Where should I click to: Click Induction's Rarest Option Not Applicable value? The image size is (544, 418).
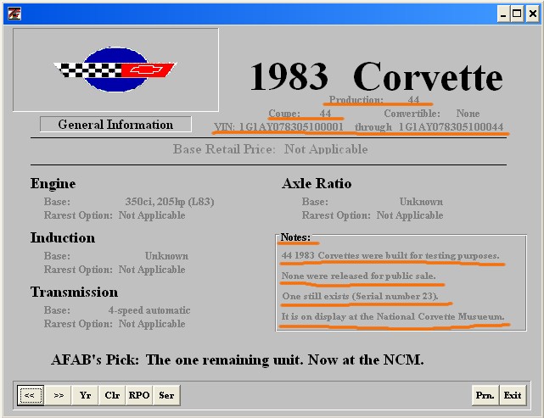pos(152,270)
